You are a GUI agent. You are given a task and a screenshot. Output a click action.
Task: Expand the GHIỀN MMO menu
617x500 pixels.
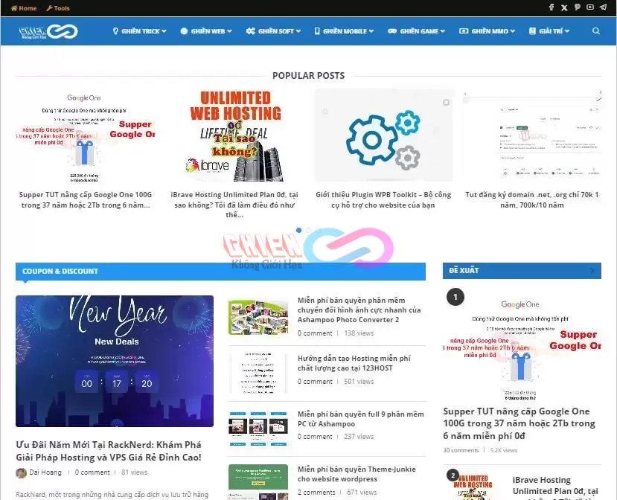point(487,31)
